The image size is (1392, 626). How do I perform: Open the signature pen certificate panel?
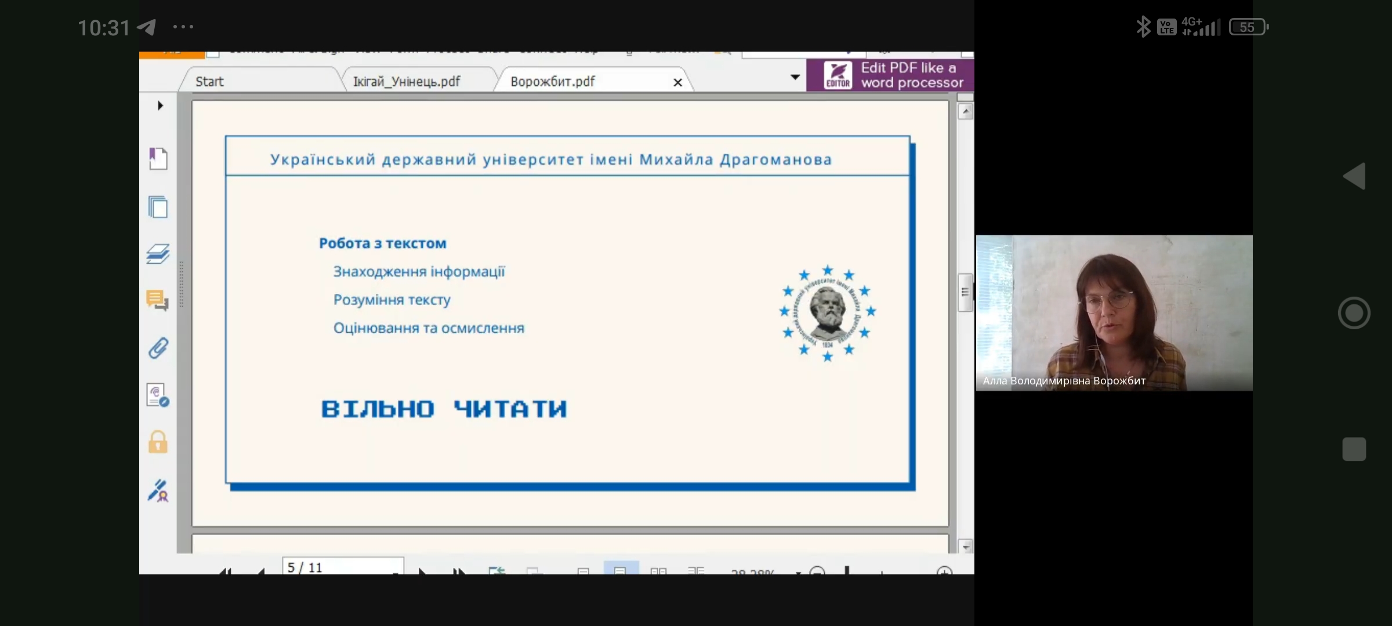pyautogui.click(x=158, y=491)
